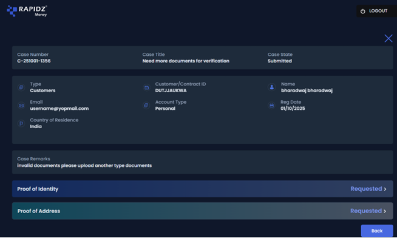Image resolution: width=397 pixels, height=238 pixels.
Task: Click the 'Case Title' label
Action: pyautogui.click(x=154, y=55)
